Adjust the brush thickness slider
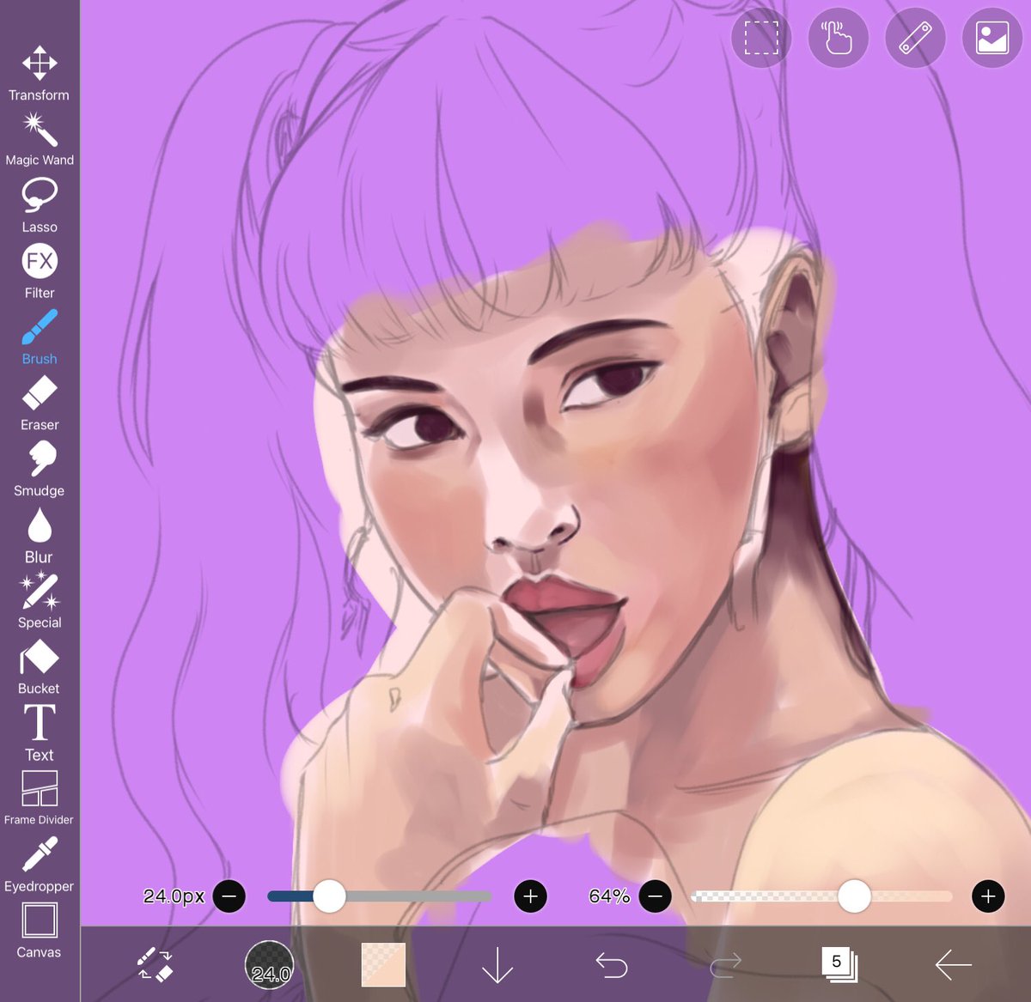1031x1002 pixels. [x=379, y=896]
